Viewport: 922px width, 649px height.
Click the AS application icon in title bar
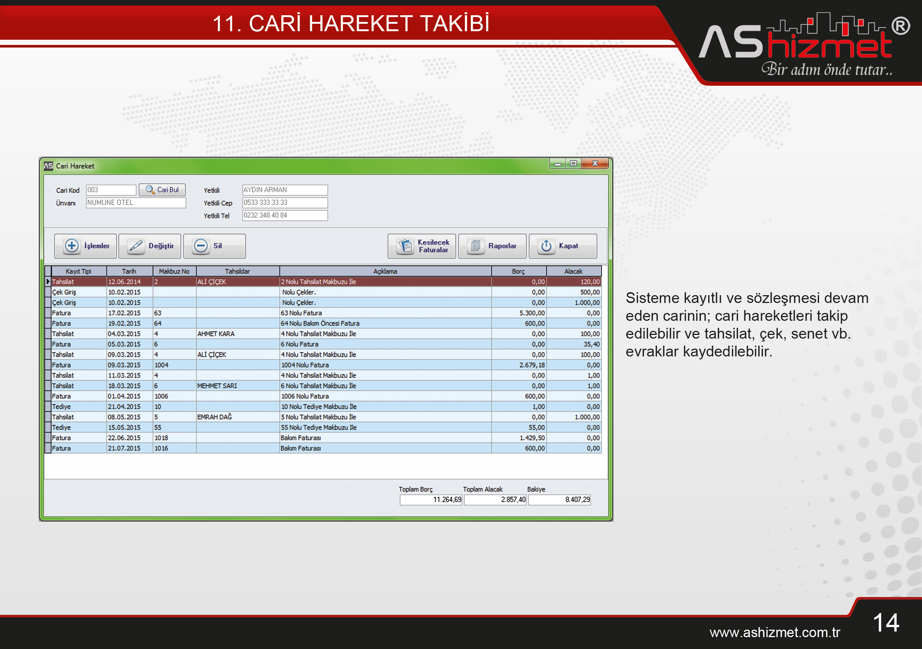pos(49,166)
